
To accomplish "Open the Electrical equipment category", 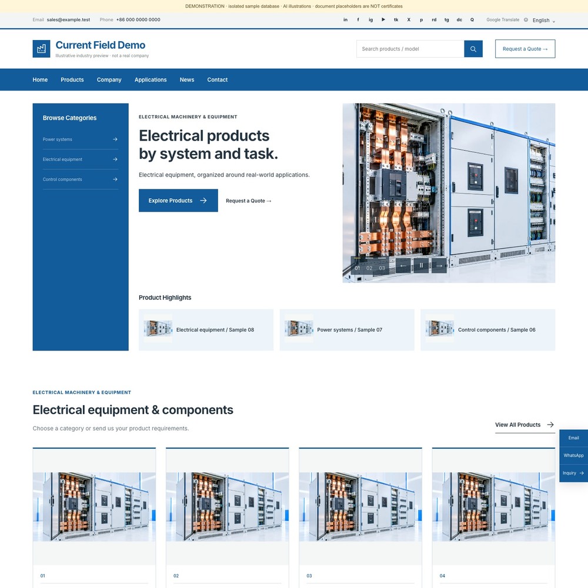I will 80,159.
